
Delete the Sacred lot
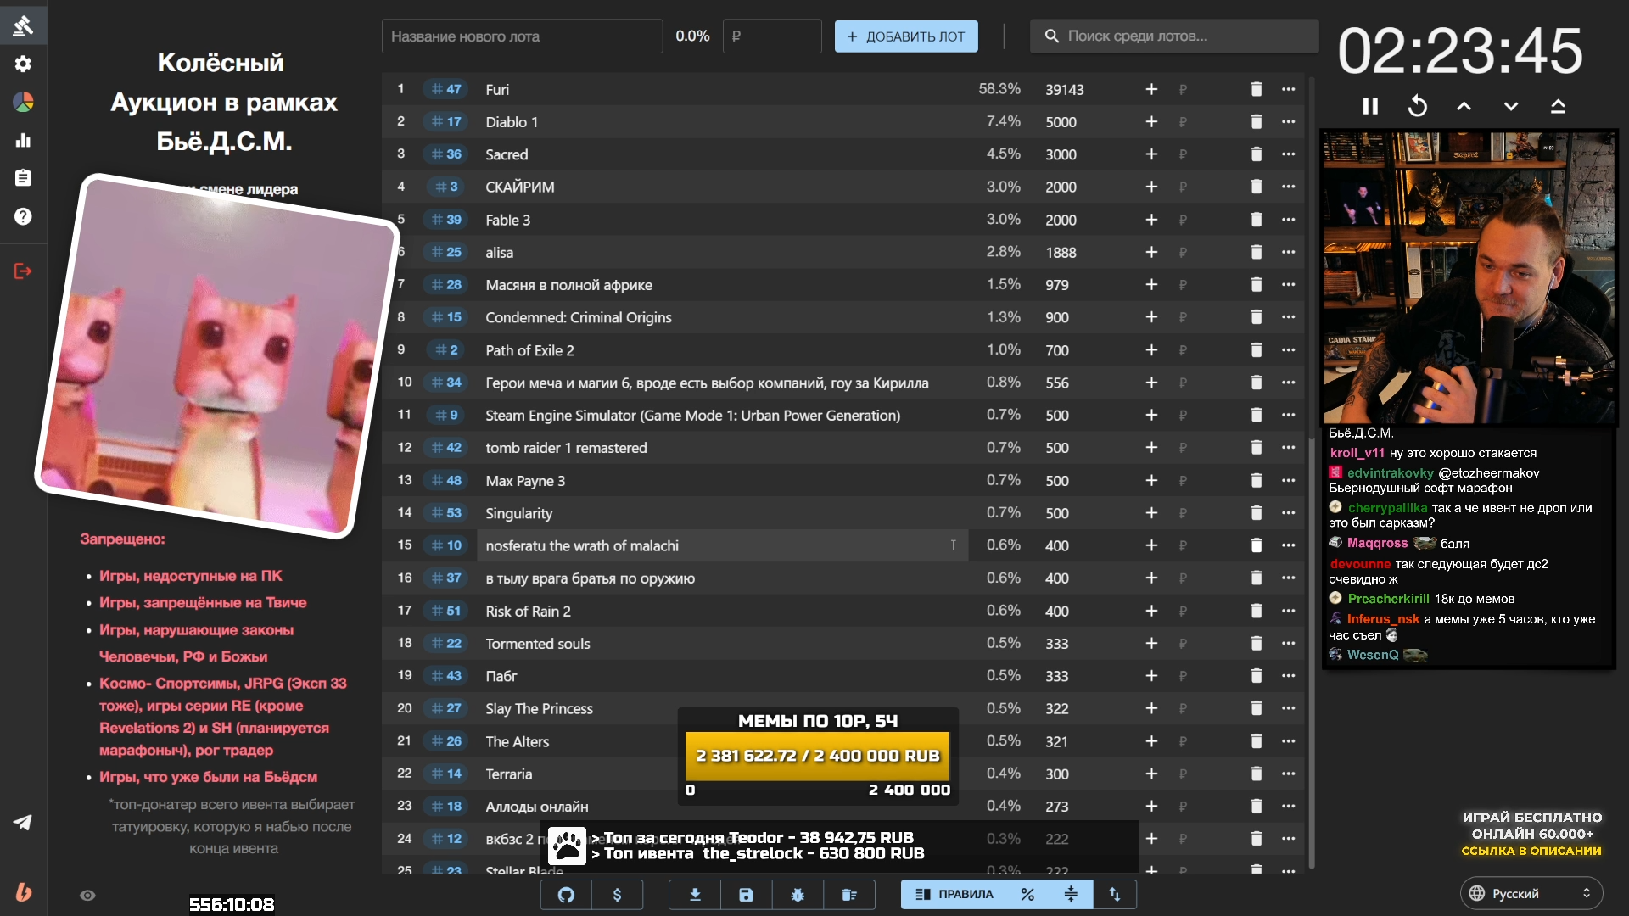(x=1257, y=154)
